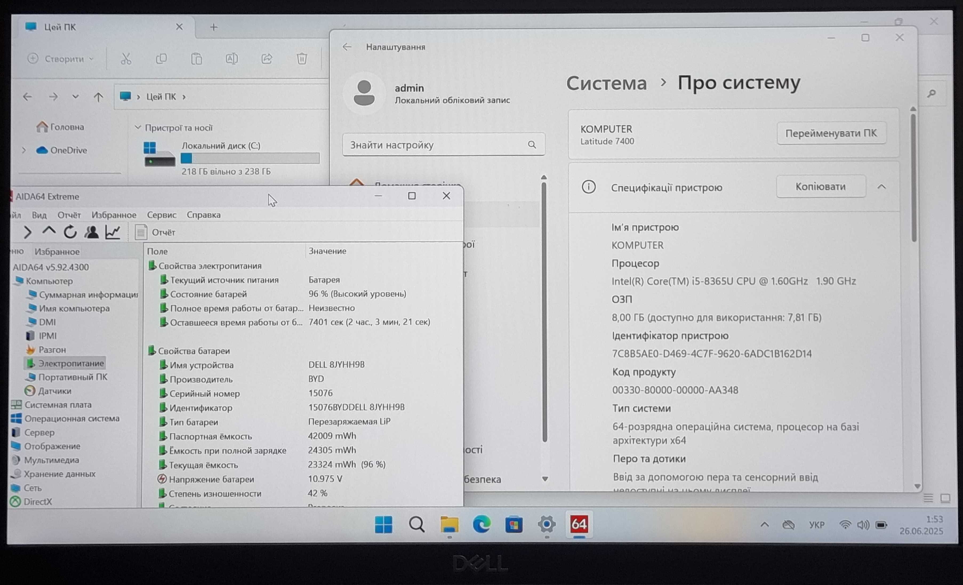
Task: Select Электропитание item in AIDA64 tree
Action: 65,363
